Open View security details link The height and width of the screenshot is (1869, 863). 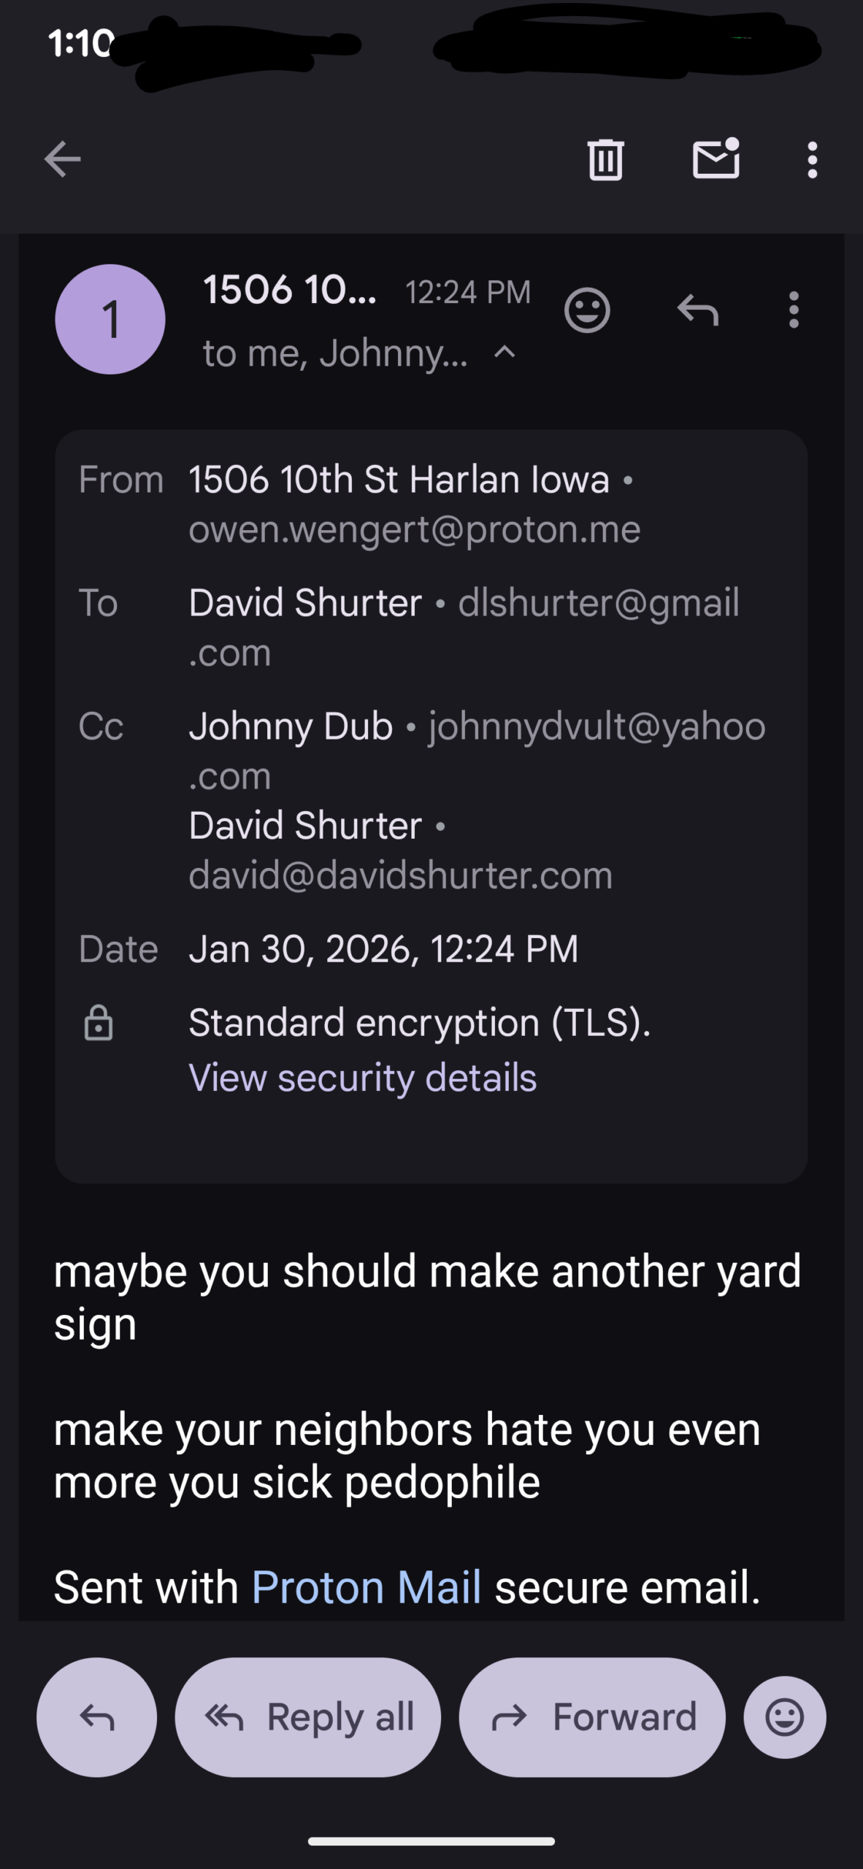coord(363,1078)
